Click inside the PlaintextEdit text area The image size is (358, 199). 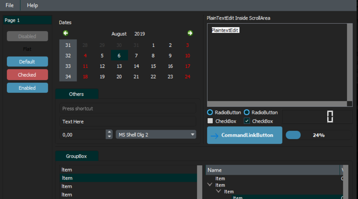pos(277,62)
